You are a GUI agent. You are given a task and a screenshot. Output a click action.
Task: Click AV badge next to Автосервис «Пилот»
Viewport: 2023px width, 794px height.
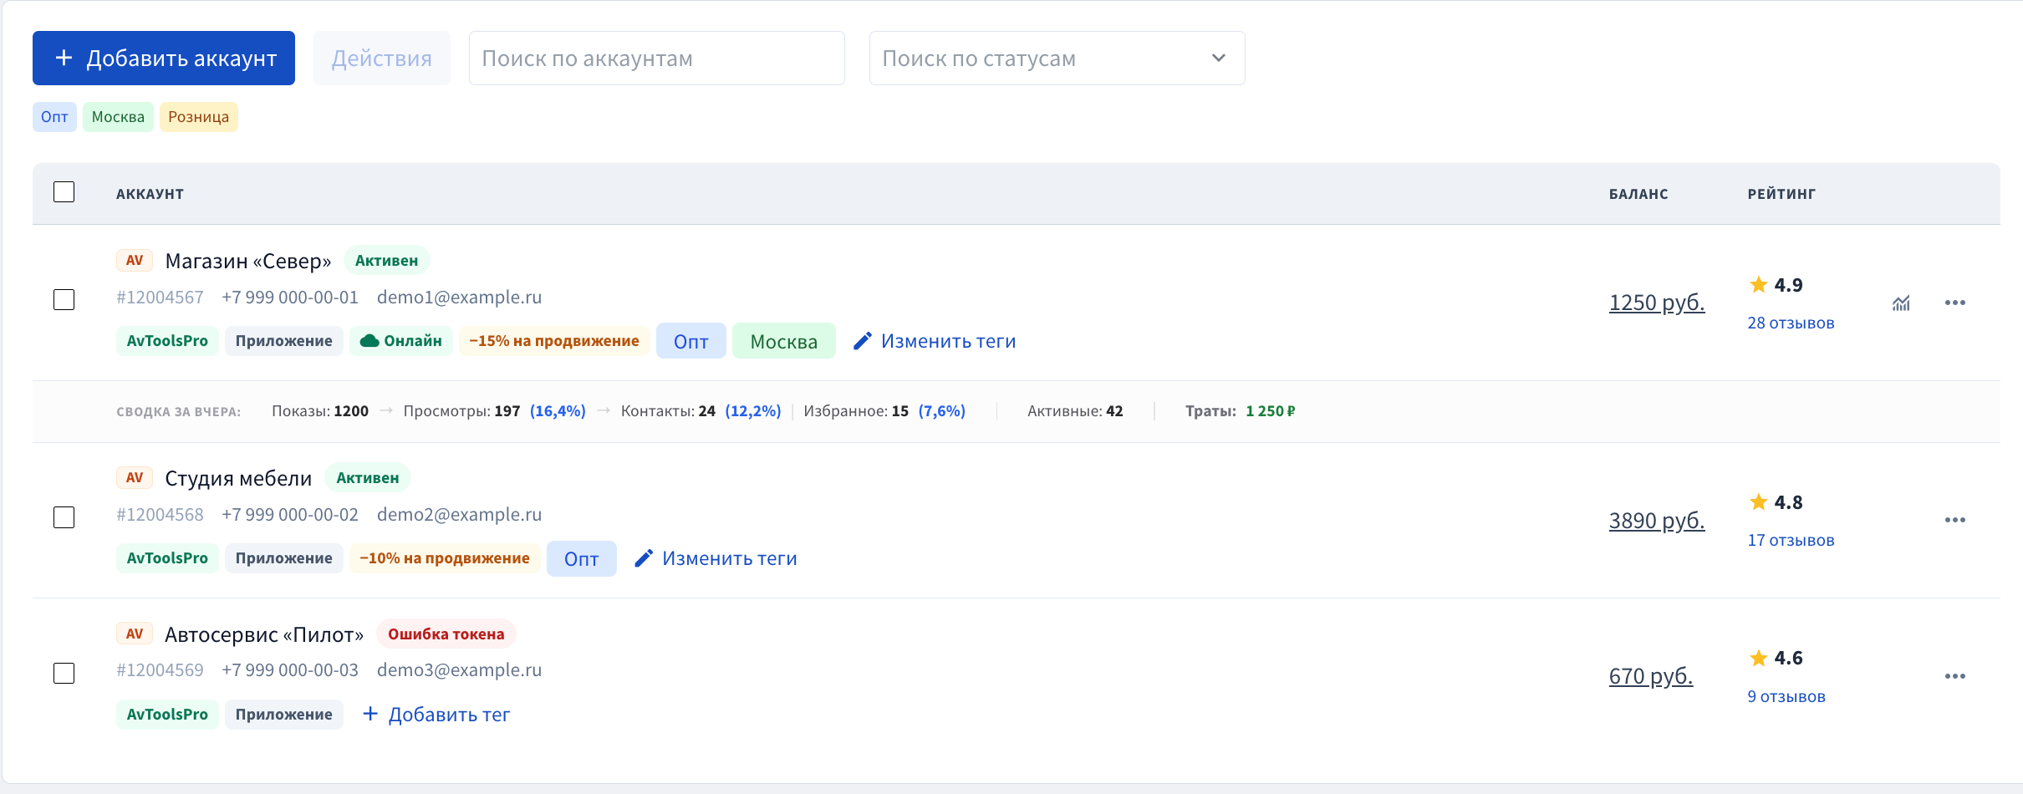[x=135, y=634]
